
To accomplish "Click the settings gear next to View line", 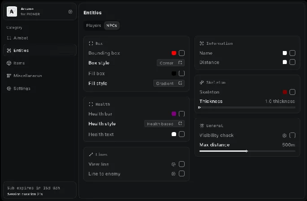I will pos(173,164).
